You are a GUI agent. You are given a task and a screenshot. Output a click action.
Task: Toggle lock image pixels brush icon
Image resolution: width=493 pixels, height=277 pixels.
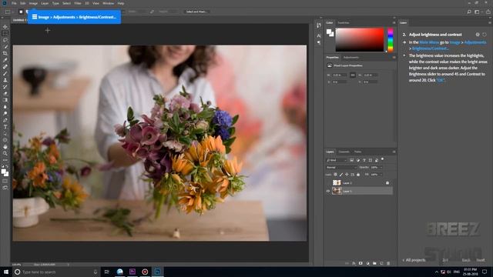point(341,175)
